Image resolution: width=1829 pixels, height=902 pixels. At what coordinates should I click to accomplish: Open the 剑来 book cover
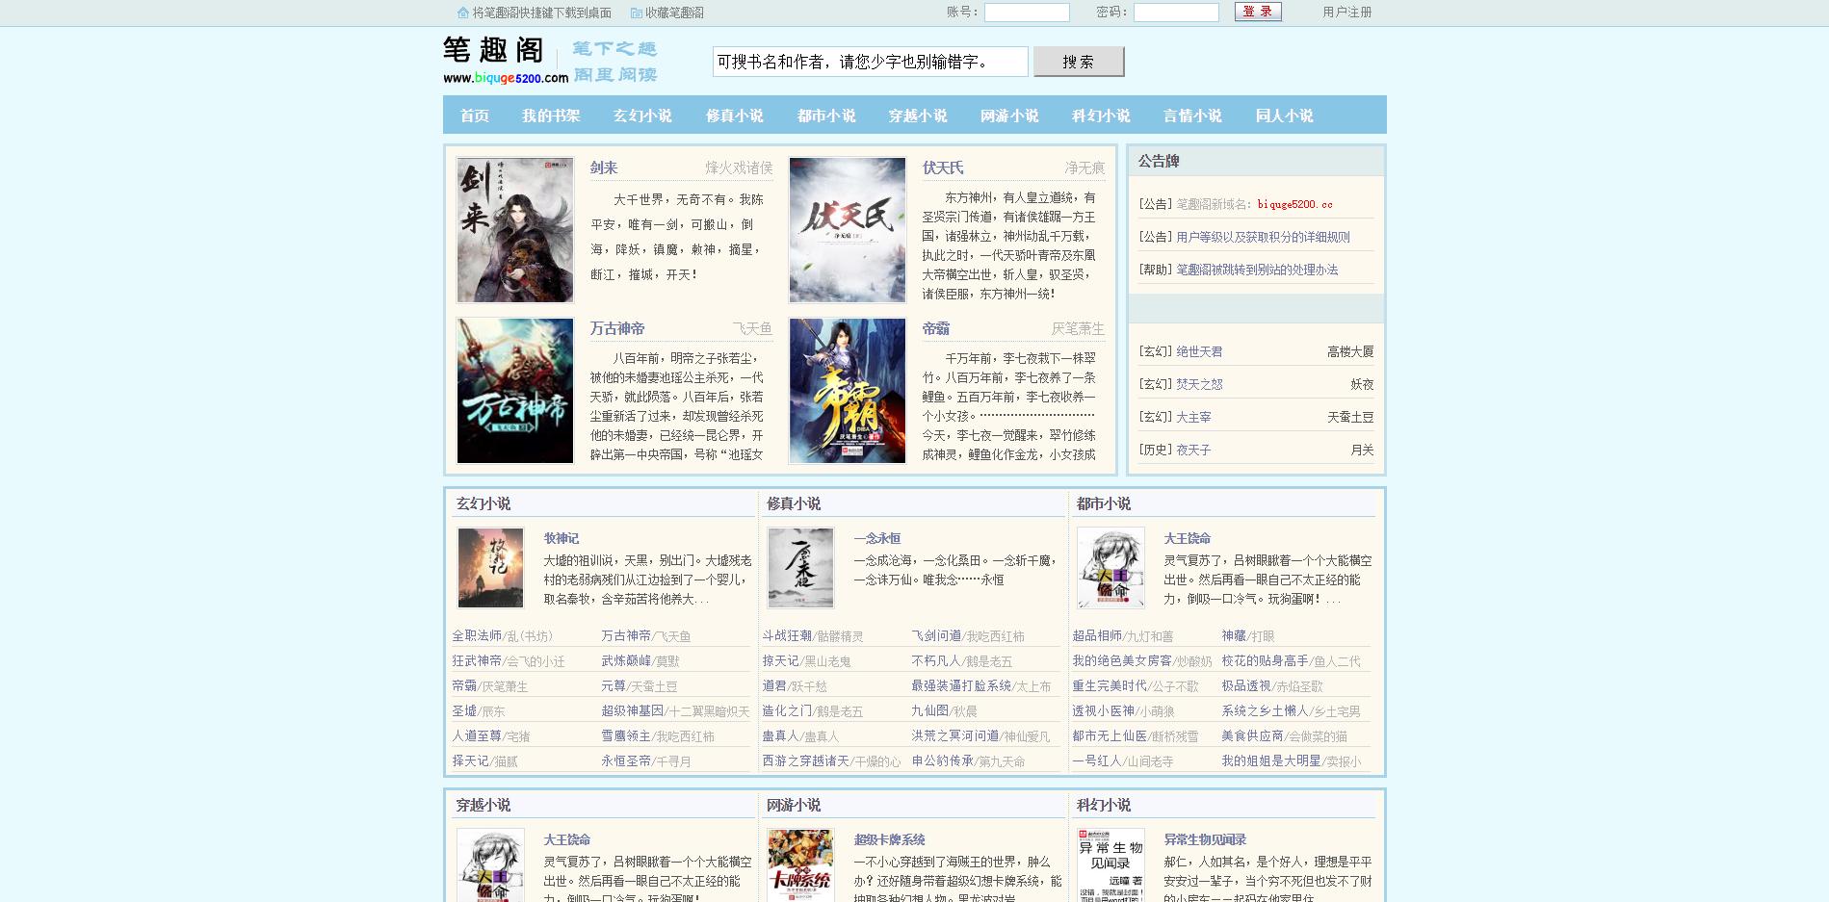[515, 230]
